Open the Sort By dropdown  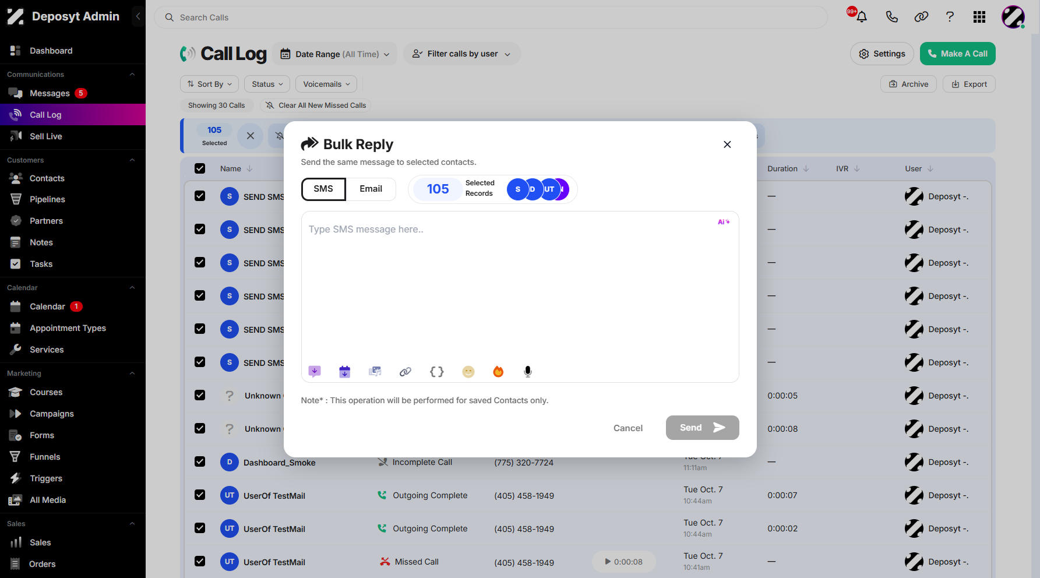pos(210,84)
